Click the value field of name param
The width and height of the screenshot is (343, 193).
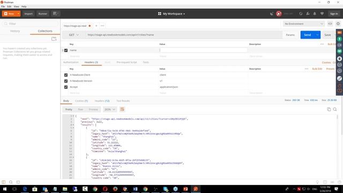[203, 50]
